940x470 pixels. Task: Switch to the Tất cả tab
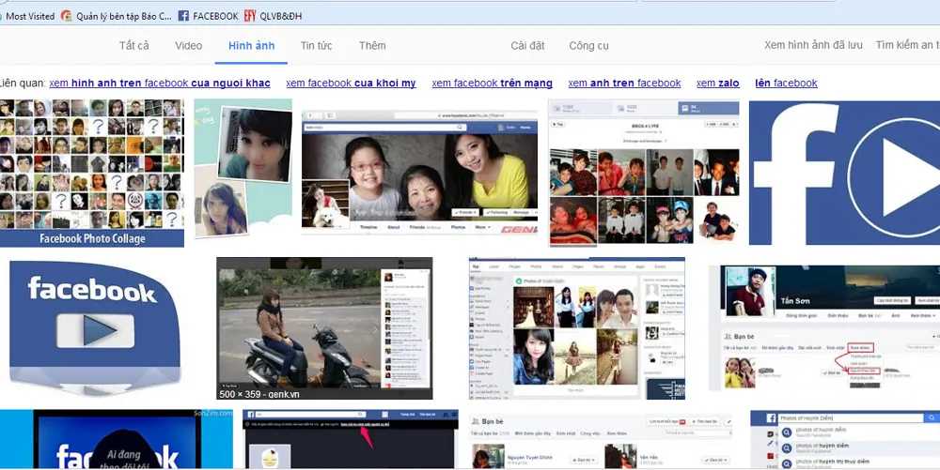[133, 45]
